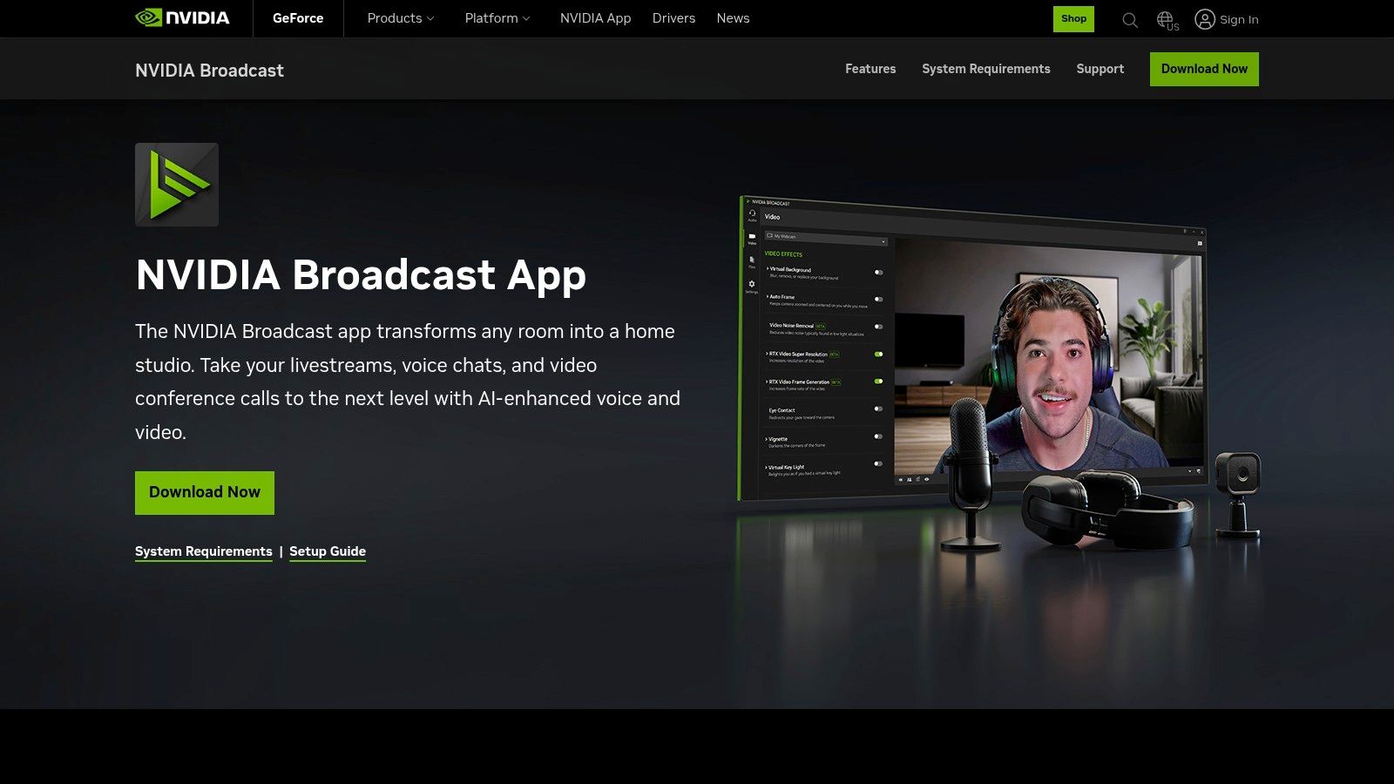
Task: Expand Auto Frame chevron in app preview
Action: (x=767, y=296)
